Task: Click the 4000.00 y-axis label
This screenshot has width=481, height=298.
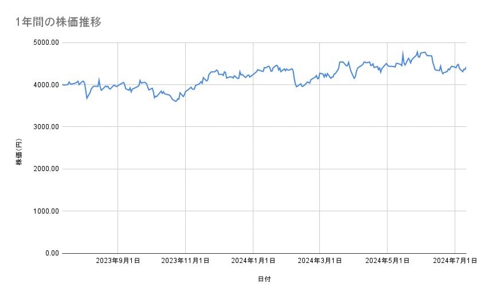Action: 45,85
